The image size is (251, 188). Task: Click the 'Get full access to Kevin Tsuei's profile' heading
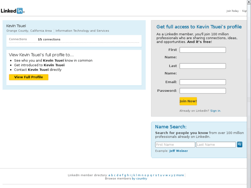click(x=199, y=27)
